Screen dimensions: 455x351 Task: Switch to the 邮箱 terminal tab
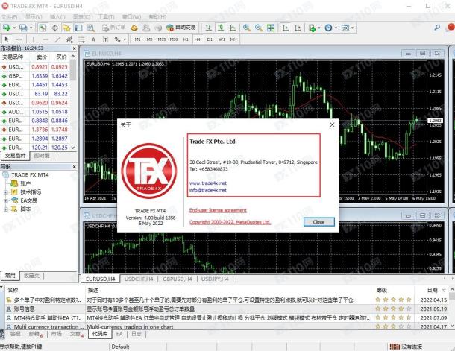[35, 334]
